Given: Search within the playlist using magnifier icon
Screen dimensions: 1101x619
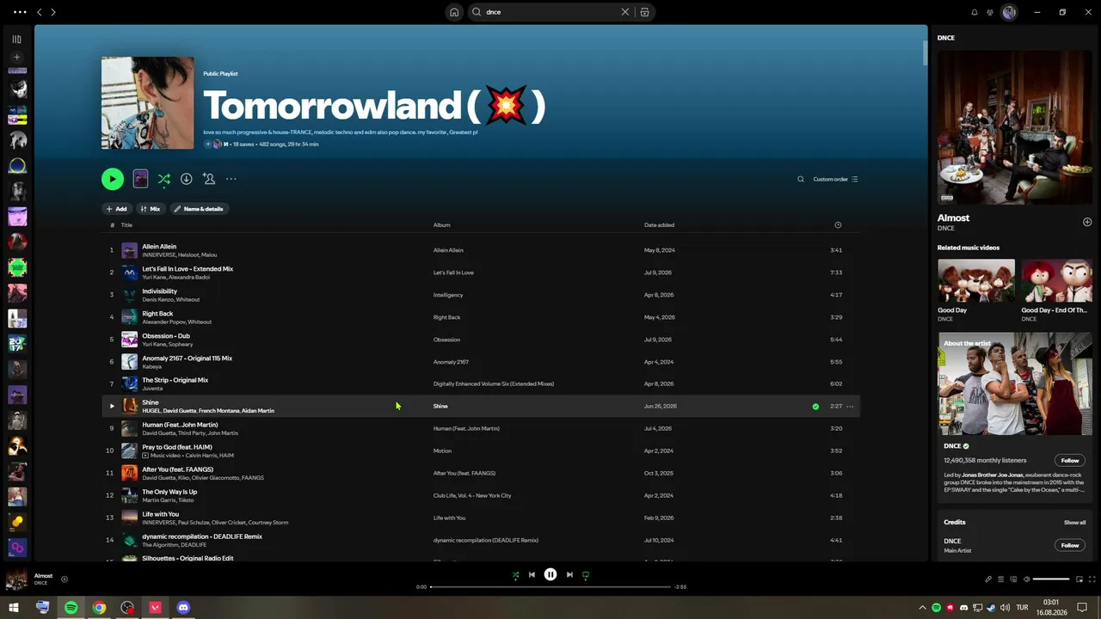Looking at the screenshot, I should pos(801,179).
